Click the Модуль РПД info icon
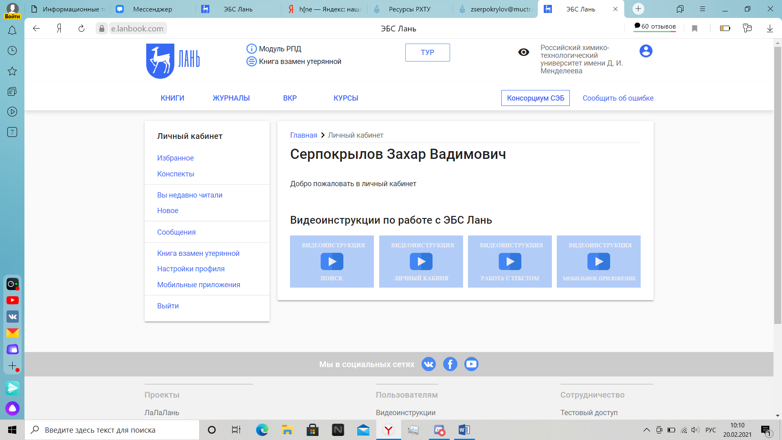This screenshot has height=440, width=782. pos(251,49)
